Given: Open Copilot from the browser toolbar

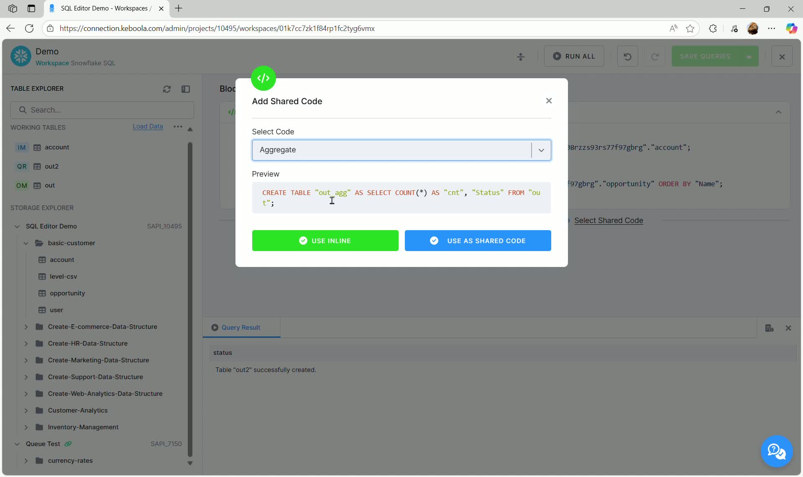Looking at the screenshot, I should (x=792, y=28).
